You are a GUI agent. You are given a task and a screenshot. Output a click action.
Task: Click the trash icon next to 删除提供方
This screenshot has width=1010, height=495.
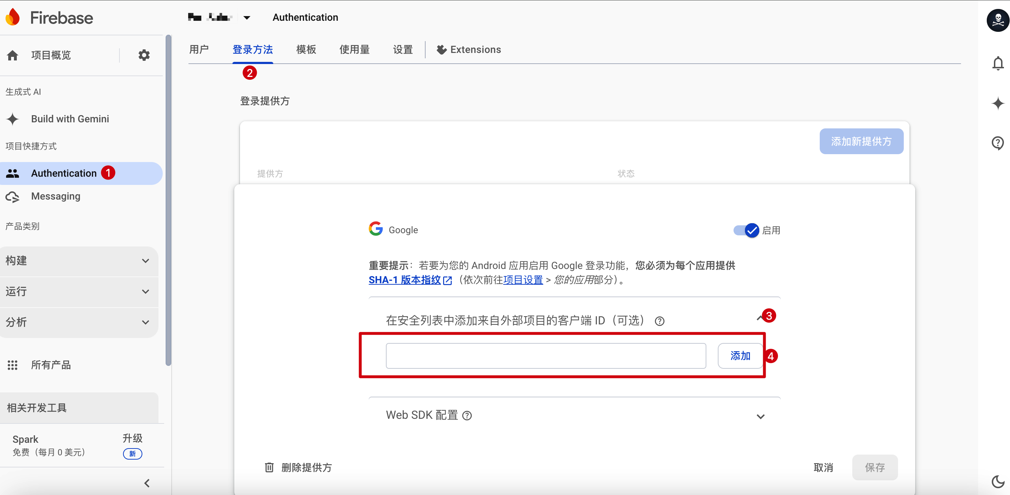(x=269, y=467)
